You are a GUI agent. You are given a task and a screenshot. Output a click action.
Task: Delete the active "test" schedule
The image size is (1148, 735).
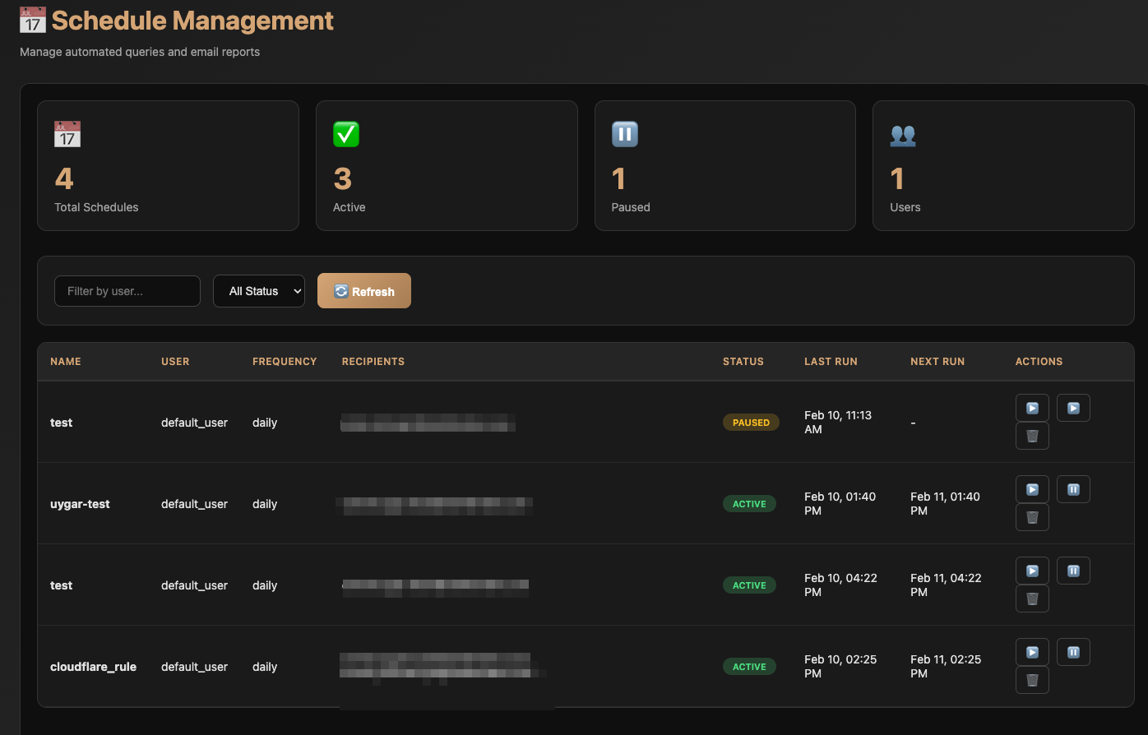click(x=1032, y=599)
